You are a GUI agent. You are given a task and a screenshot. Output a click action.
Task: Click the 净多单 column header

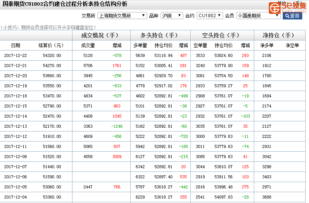coord(267,46)
